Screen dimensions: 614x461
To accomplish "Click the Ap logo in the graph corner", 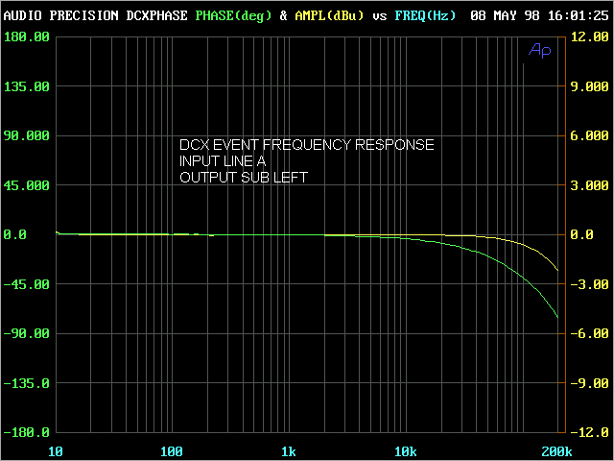I will [540, 50].
